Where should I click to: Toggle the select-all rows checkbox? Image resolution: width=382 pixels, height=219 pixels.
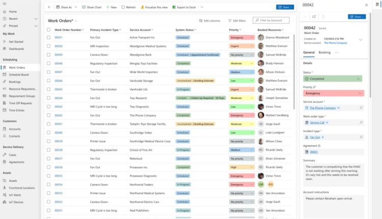click(x=48, y=30)
